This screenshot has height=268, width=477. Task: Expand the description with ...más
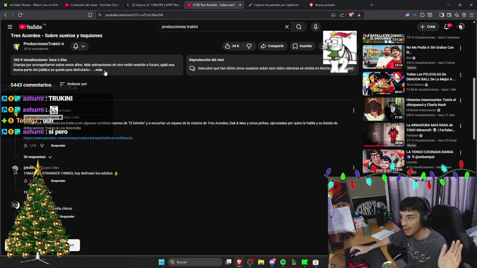click(98, 70)
